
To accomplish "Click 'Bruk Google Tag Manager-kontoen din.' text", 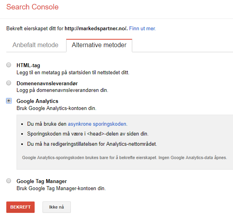I will click(61, 188).
